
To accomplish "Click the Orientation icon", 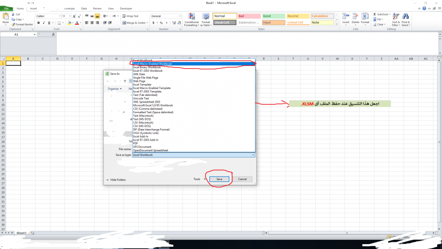I will [x=105, y=16].
